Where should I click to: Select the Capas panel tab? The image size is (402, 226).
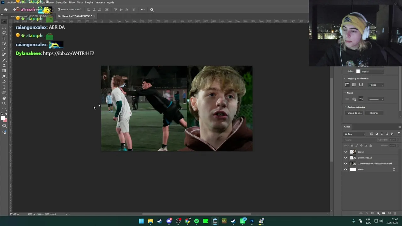[347, 127]
